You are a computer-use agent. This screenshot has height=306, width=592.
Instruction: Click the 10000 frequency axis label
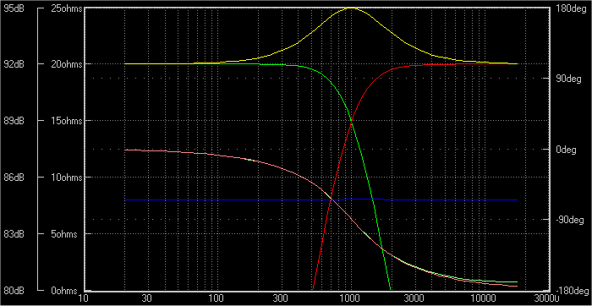tap(484, 298)
